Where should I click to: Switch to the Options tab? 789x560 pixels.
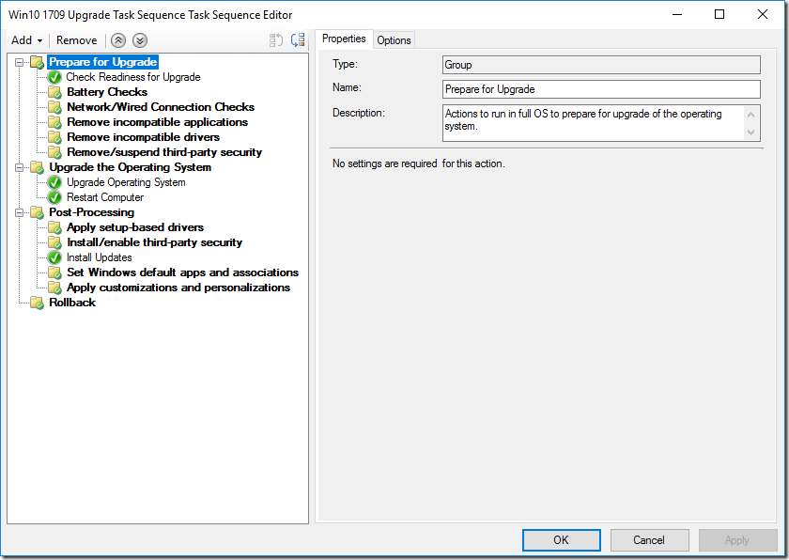pos(394,40)
